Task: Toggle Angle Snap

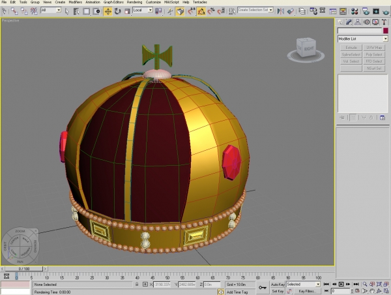Action: tap(201, 11)
